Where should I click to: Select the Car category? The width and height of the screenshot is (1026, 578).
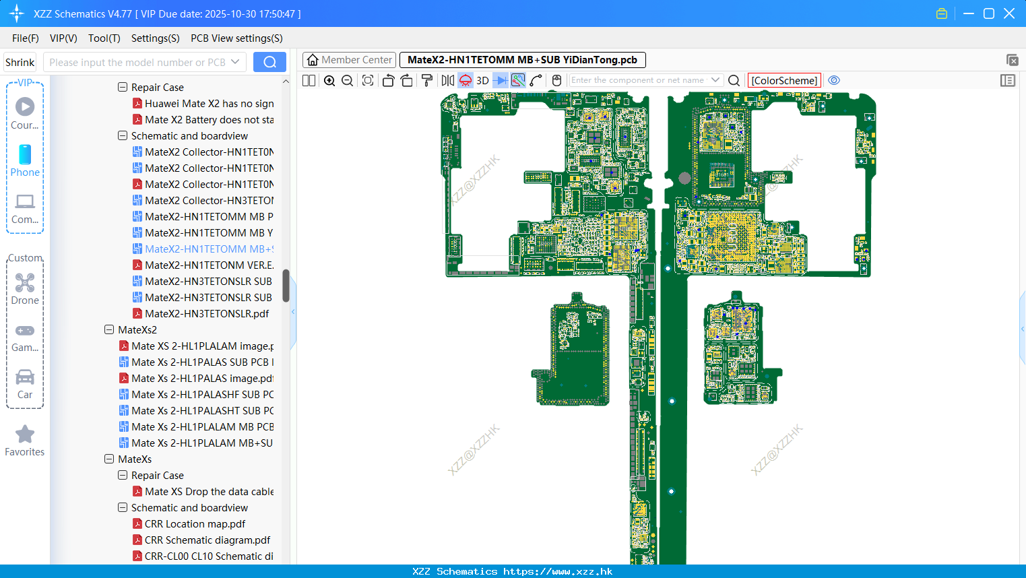click(x=25, y=385)
